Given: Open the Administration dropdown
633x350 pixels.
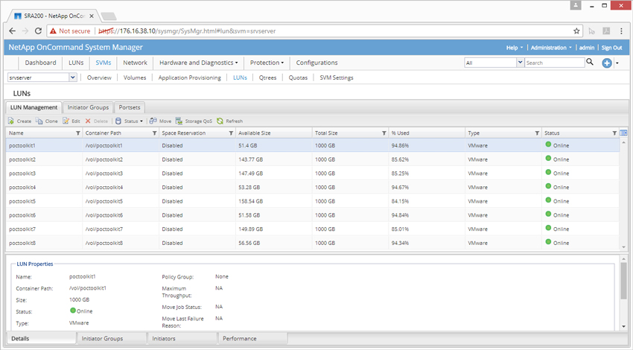Looking at the screenshot, I should coord(551,47).
